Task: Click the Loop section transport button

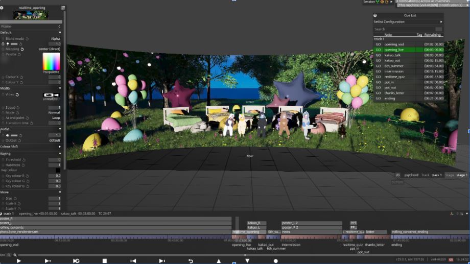Action: click(76, 261)
